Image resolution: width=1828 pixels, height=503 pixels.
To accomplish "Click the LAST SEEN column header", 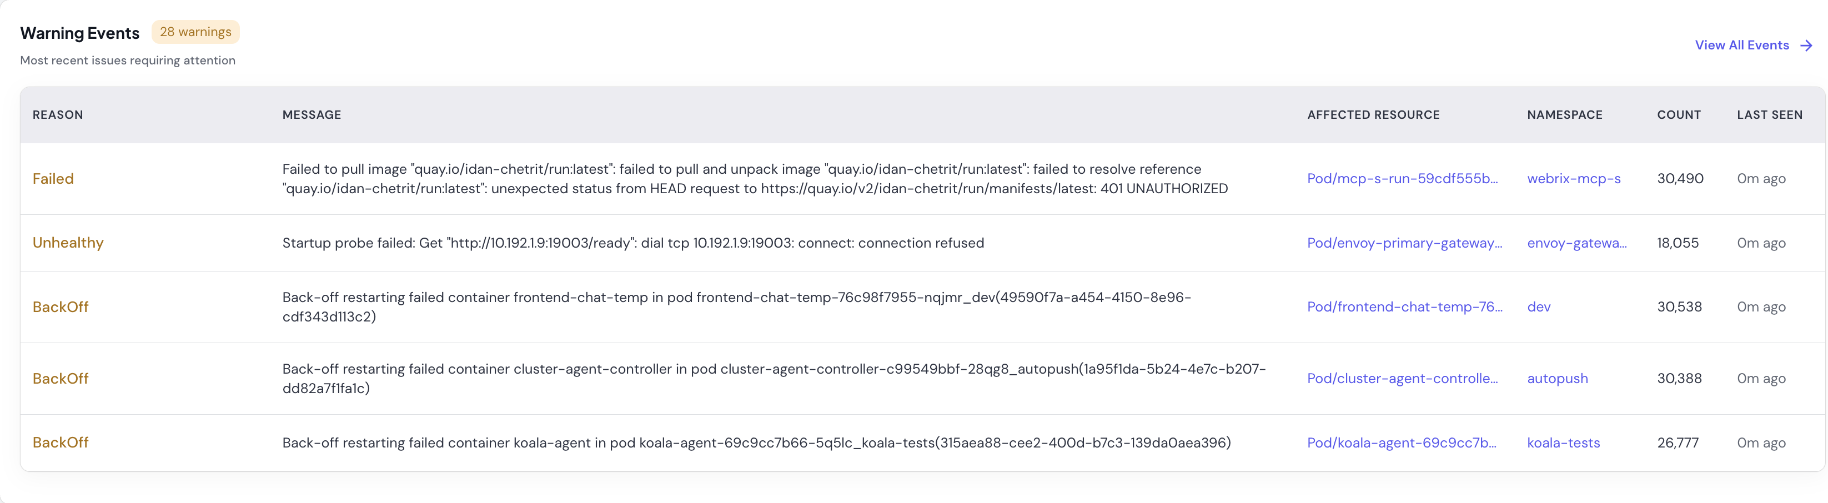I will (1770, 114).
